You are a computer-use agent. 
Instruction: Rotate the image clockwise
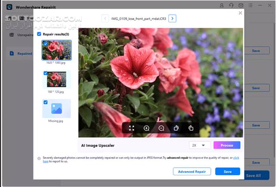tap(191, 128)
